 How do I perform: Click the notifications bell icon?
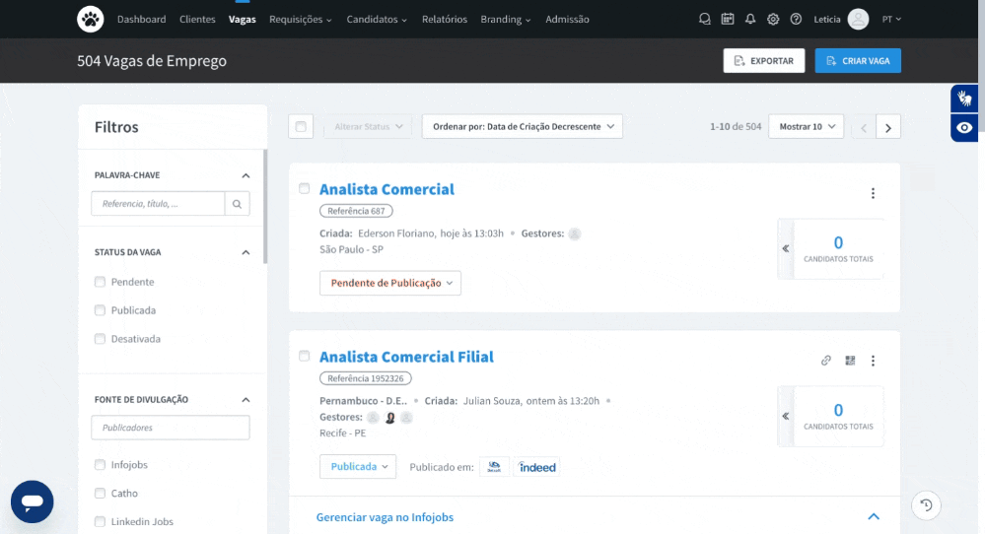coord(750,19)
